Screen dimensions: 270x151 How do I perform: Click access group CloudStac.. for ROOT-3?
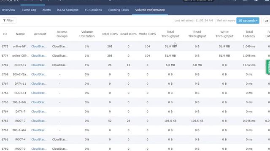point(60,149)
